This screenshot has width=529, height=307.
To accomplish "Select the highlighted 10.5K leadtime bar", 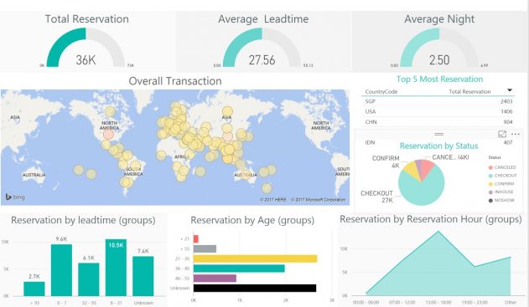I will [x=116, y=268].
